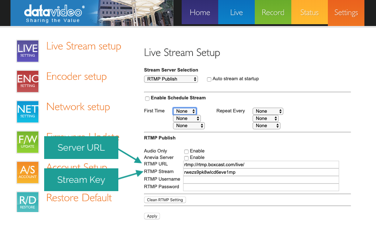376x237 pixels.
Task: Switch to the Home tab
Action: coord(200,13)
